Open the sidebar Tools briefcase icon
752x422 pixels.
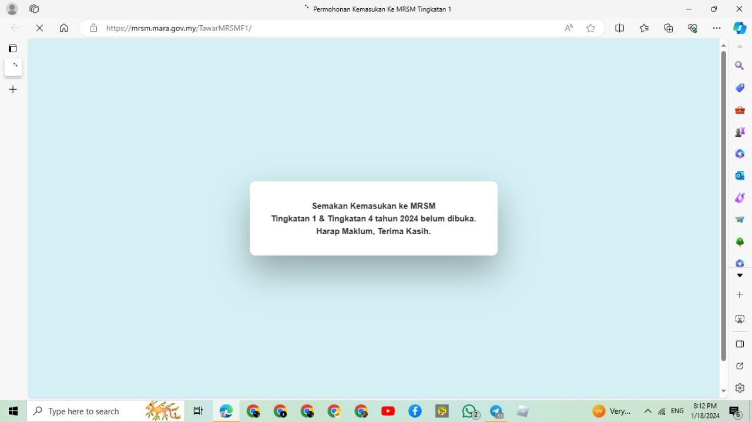click(x=740, y=110)
